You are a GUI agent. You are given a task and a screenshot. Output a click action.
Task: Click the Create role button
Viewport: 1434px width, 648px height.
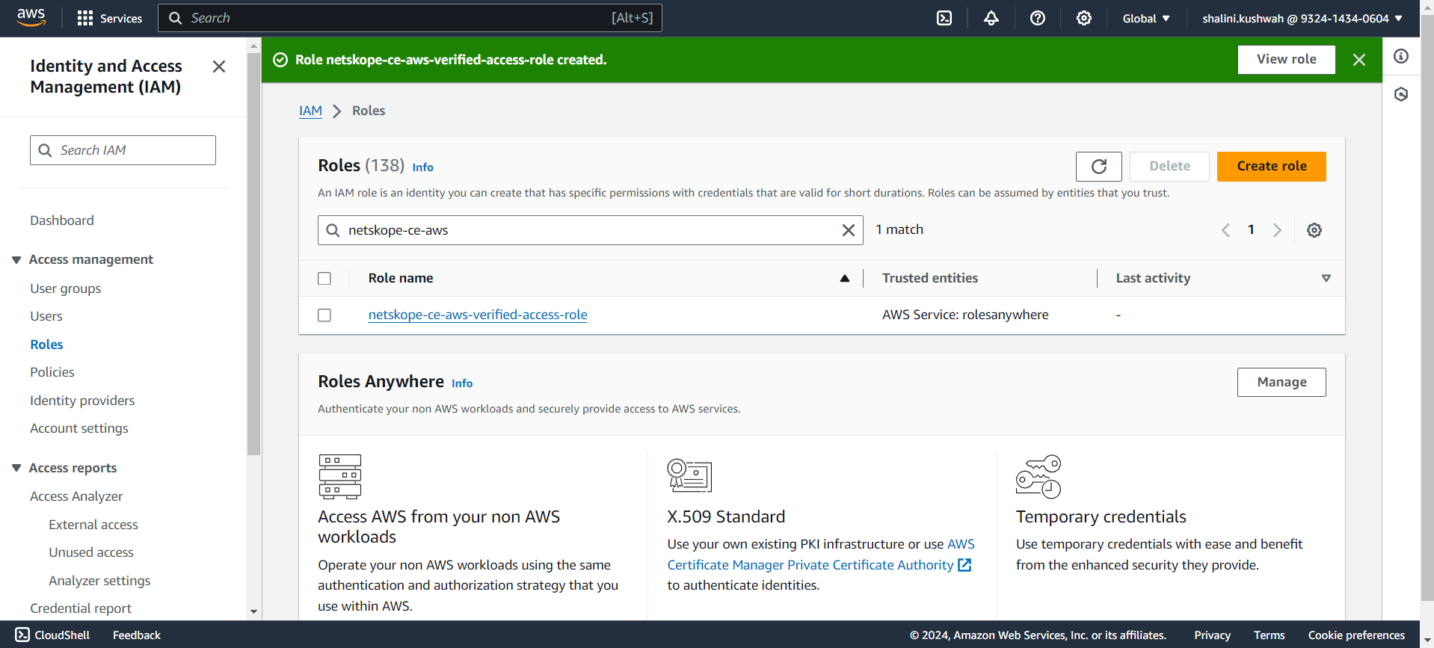pyautogui.click(x=1271, y=166)
